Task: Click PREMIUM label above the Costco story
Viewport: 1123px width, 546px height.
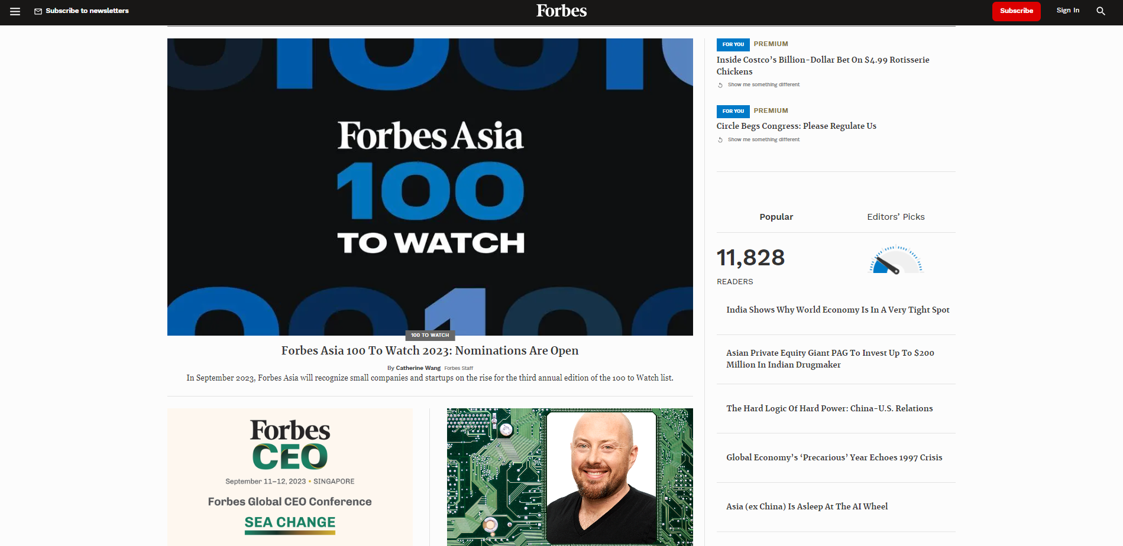Action: (x=771, y=44)
